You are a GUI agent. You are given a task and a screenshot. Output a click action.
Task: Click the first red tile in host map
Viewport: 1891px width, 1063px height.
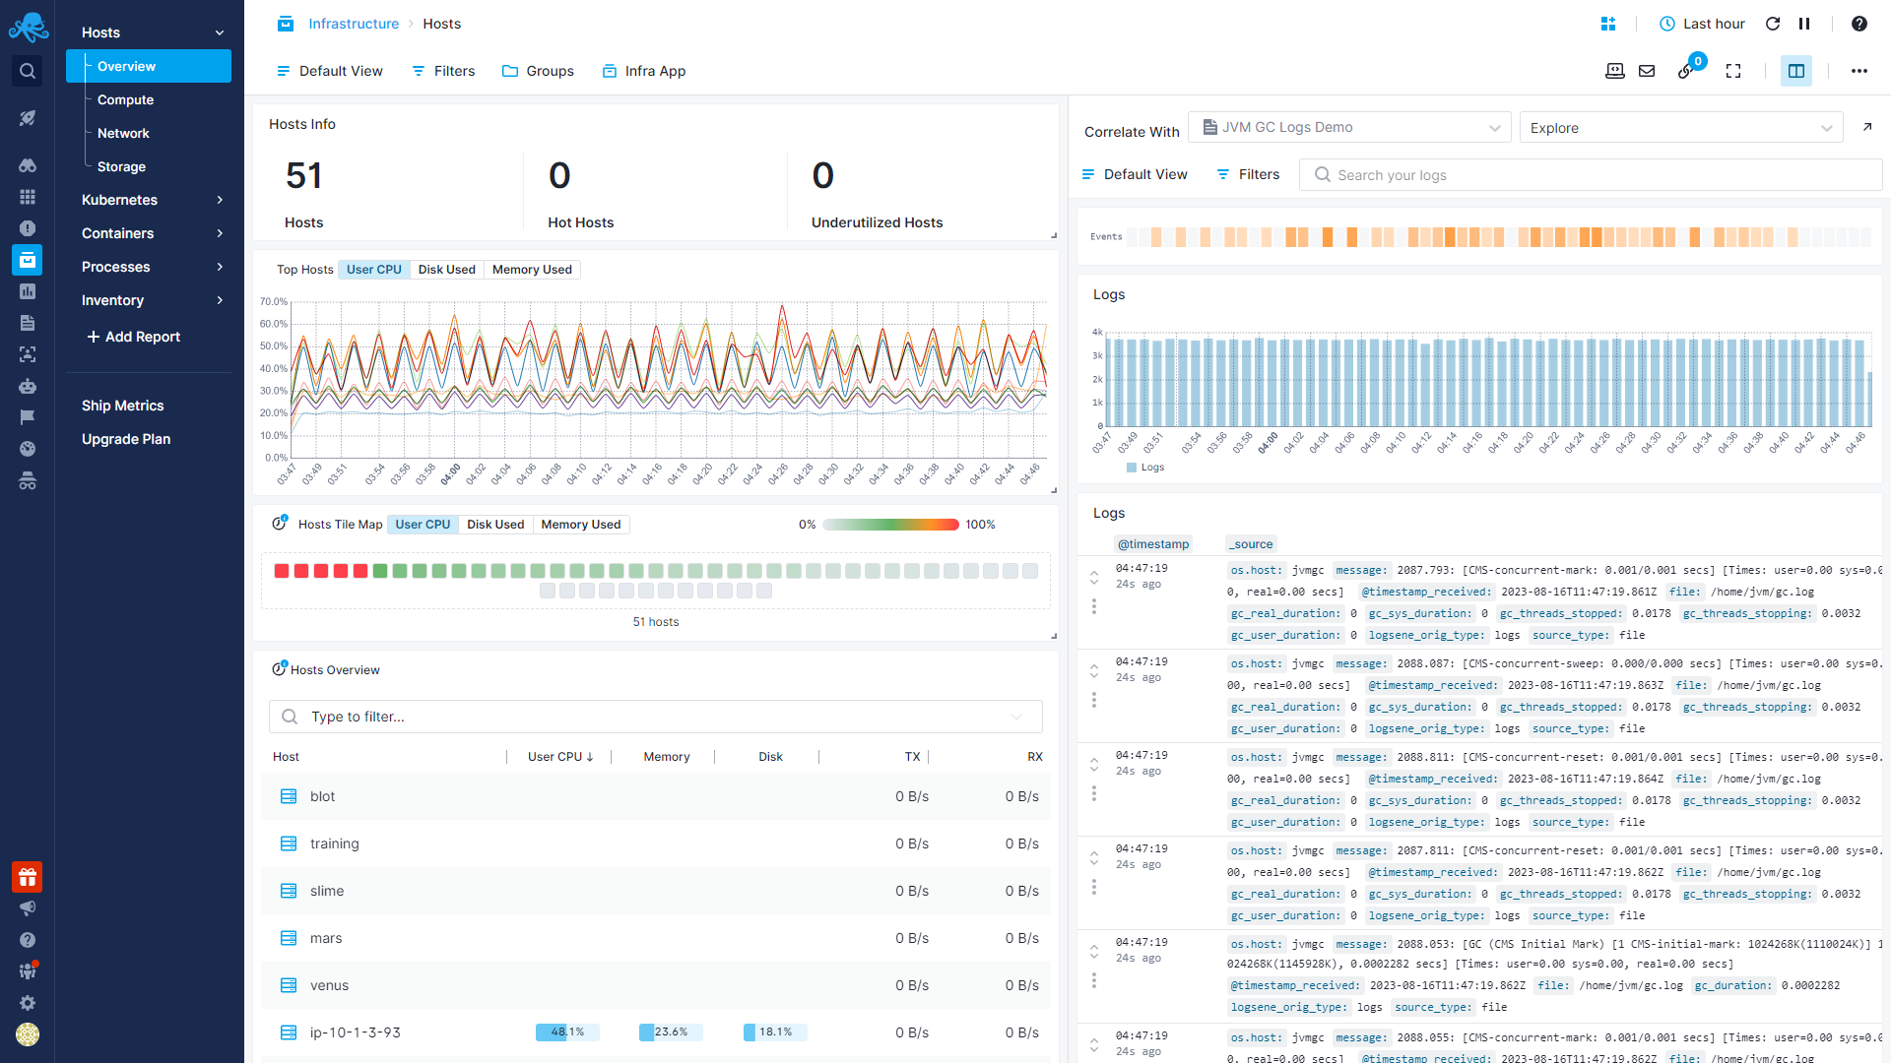tap(282, 571)
